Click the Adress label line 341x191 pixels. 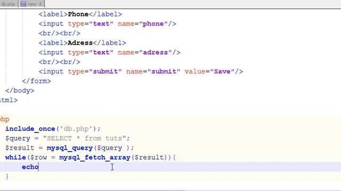pos(83,43)
